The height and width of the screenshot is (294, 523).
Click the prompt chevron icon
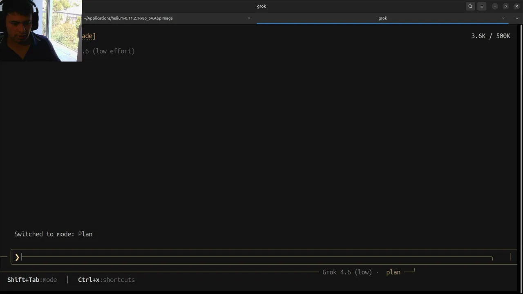click(17, 257)
